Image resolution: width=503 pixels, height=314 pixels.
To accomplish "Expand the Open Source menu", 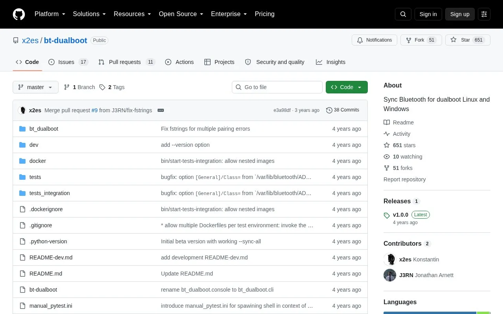I will 181,14.
